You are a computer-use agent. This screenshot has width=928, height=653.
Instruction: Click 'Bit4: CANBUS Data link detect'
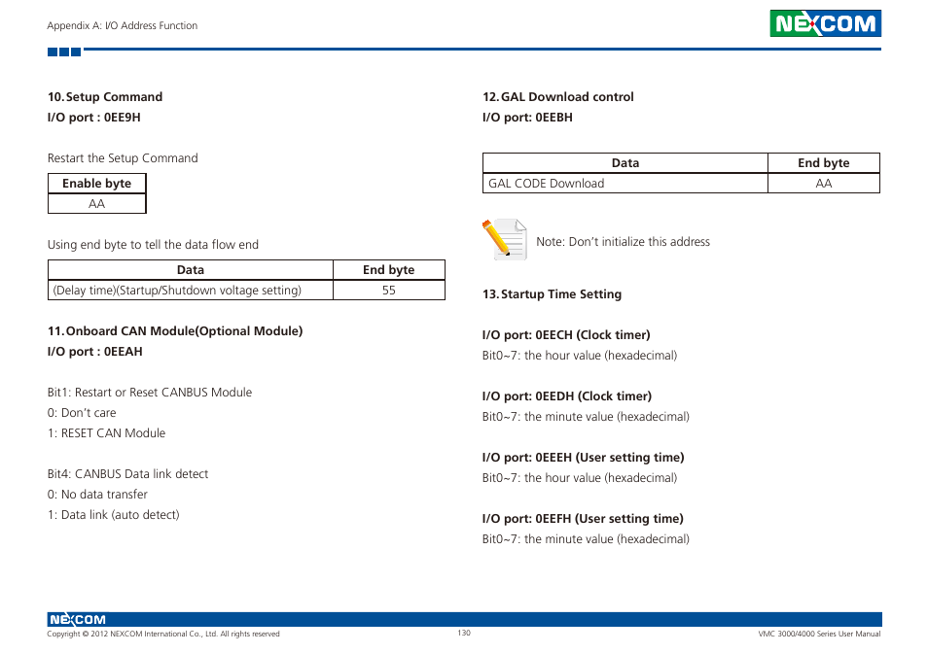(127, 474)
